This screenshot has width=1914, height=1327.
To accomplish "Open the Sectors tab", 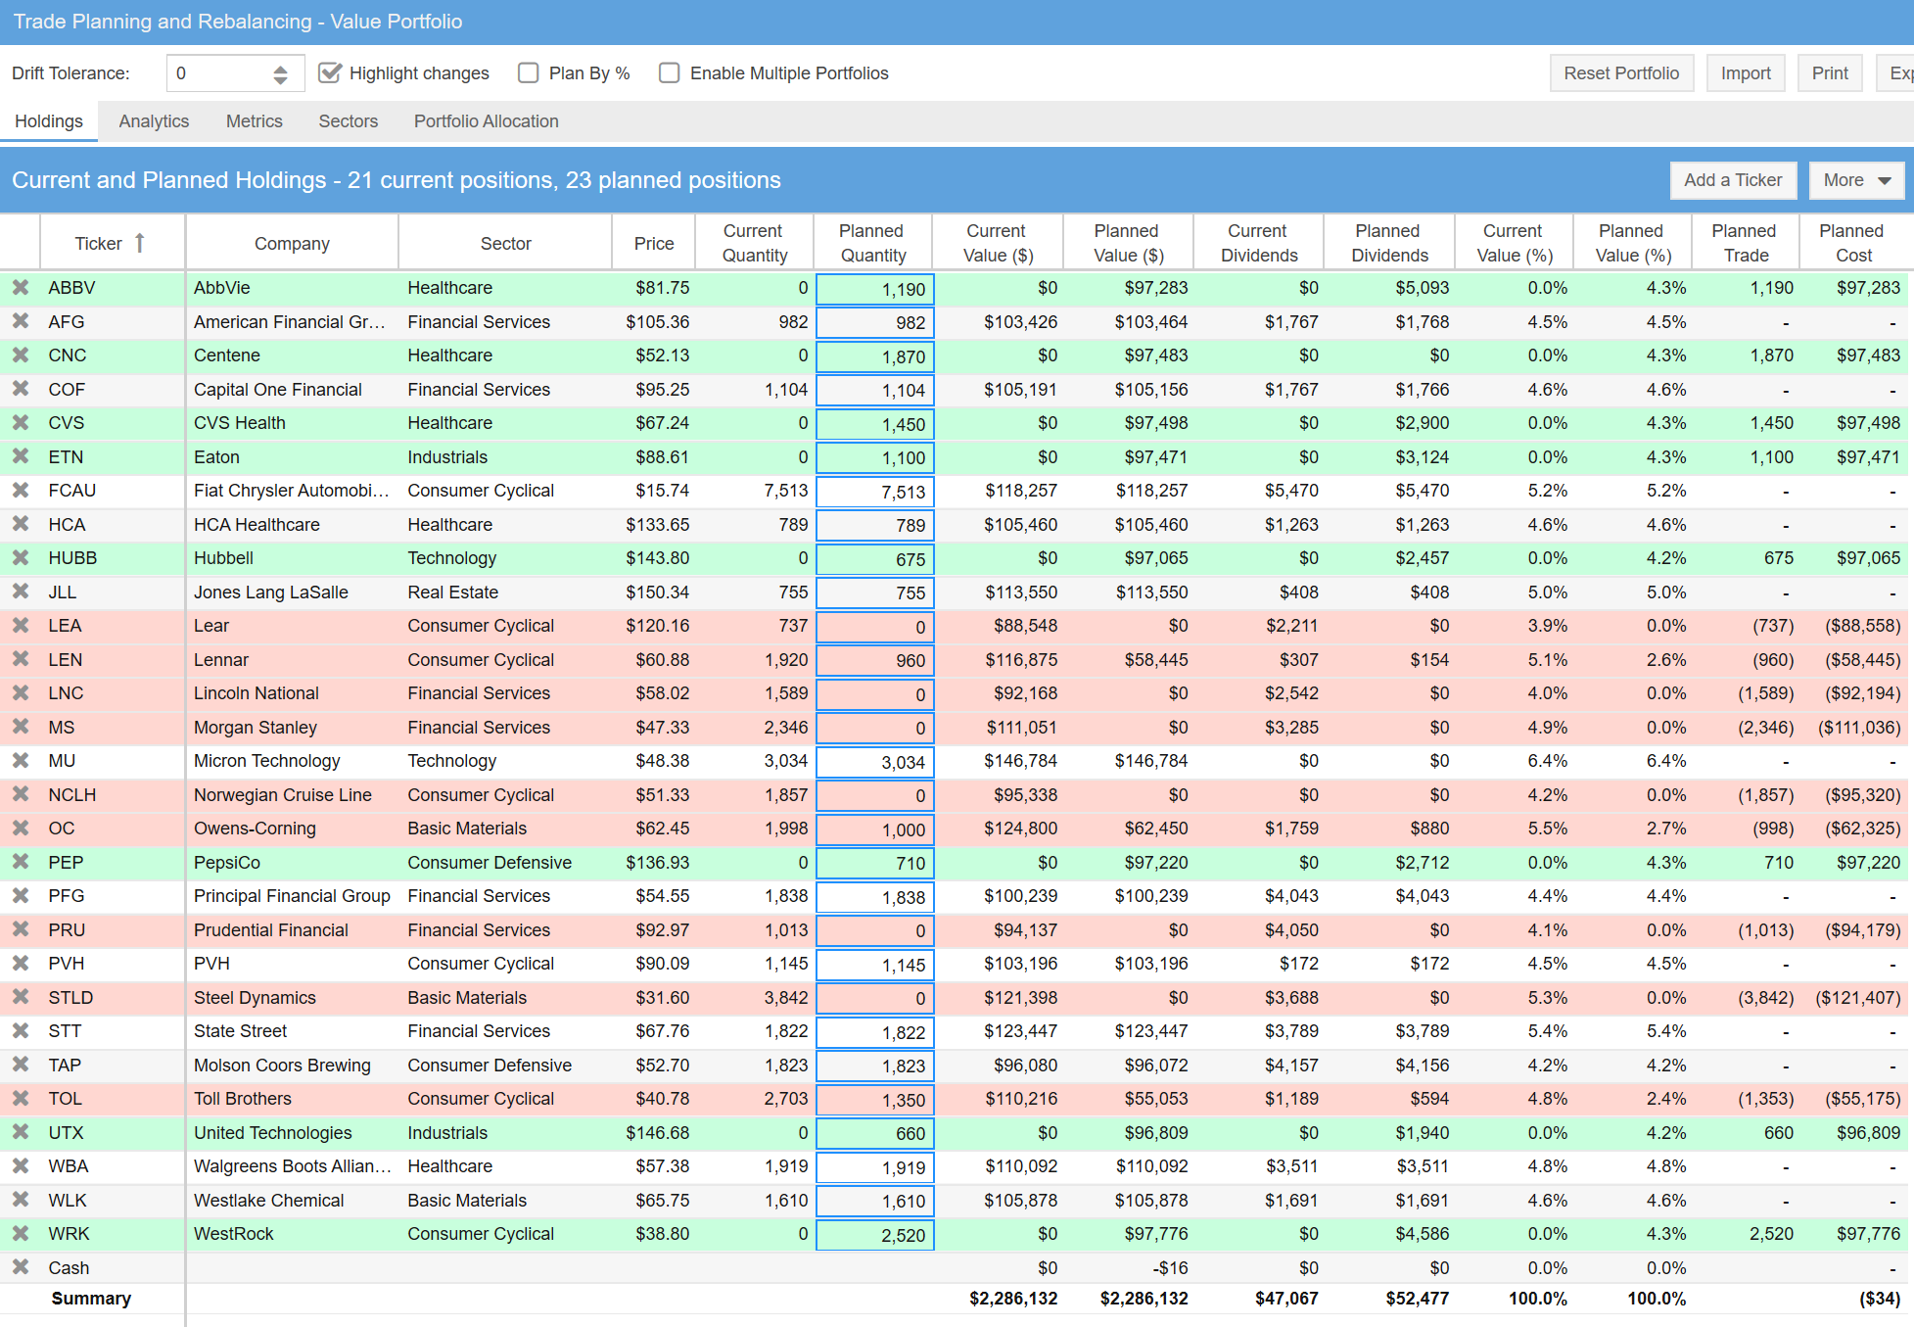I will click(348, 121).
